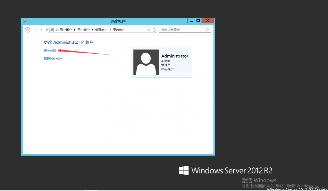The width and height of the screenshot is (328, 191).
Task: Open the address bar history dropdown
Action: click(x=149, y=30)
